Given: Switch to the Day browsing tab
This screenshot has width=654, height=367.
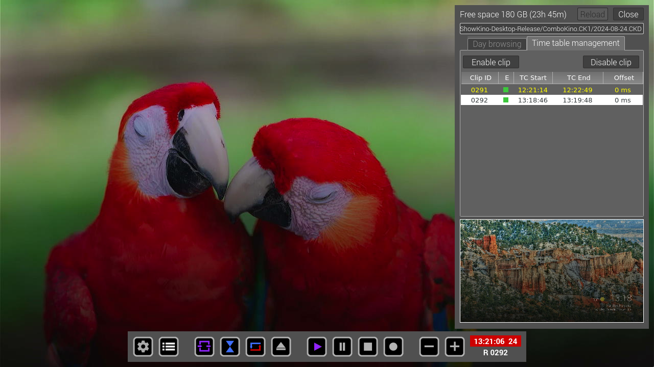Looking at the screenshot, I should pos(497,44).
